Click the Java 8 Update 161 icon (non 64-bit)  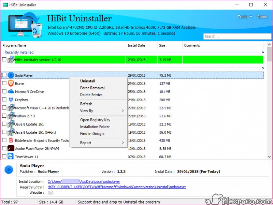pyautogui.click(x=11, y=124)
